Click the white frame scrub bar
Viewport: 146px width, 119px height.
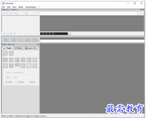click(x=92, y=41)
